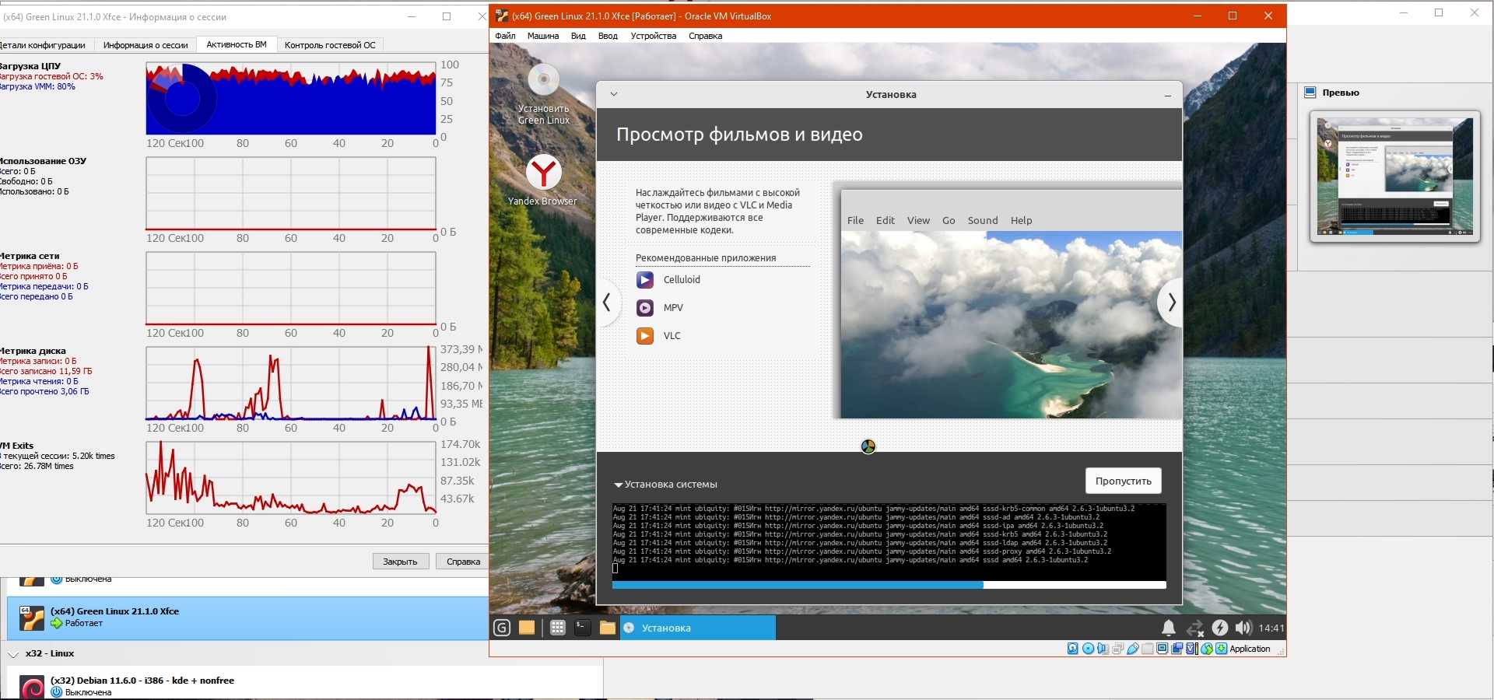Click the MPV app icon
Image resolution: width=1494 pixels, height=700 pixels.
coord(645,308)
